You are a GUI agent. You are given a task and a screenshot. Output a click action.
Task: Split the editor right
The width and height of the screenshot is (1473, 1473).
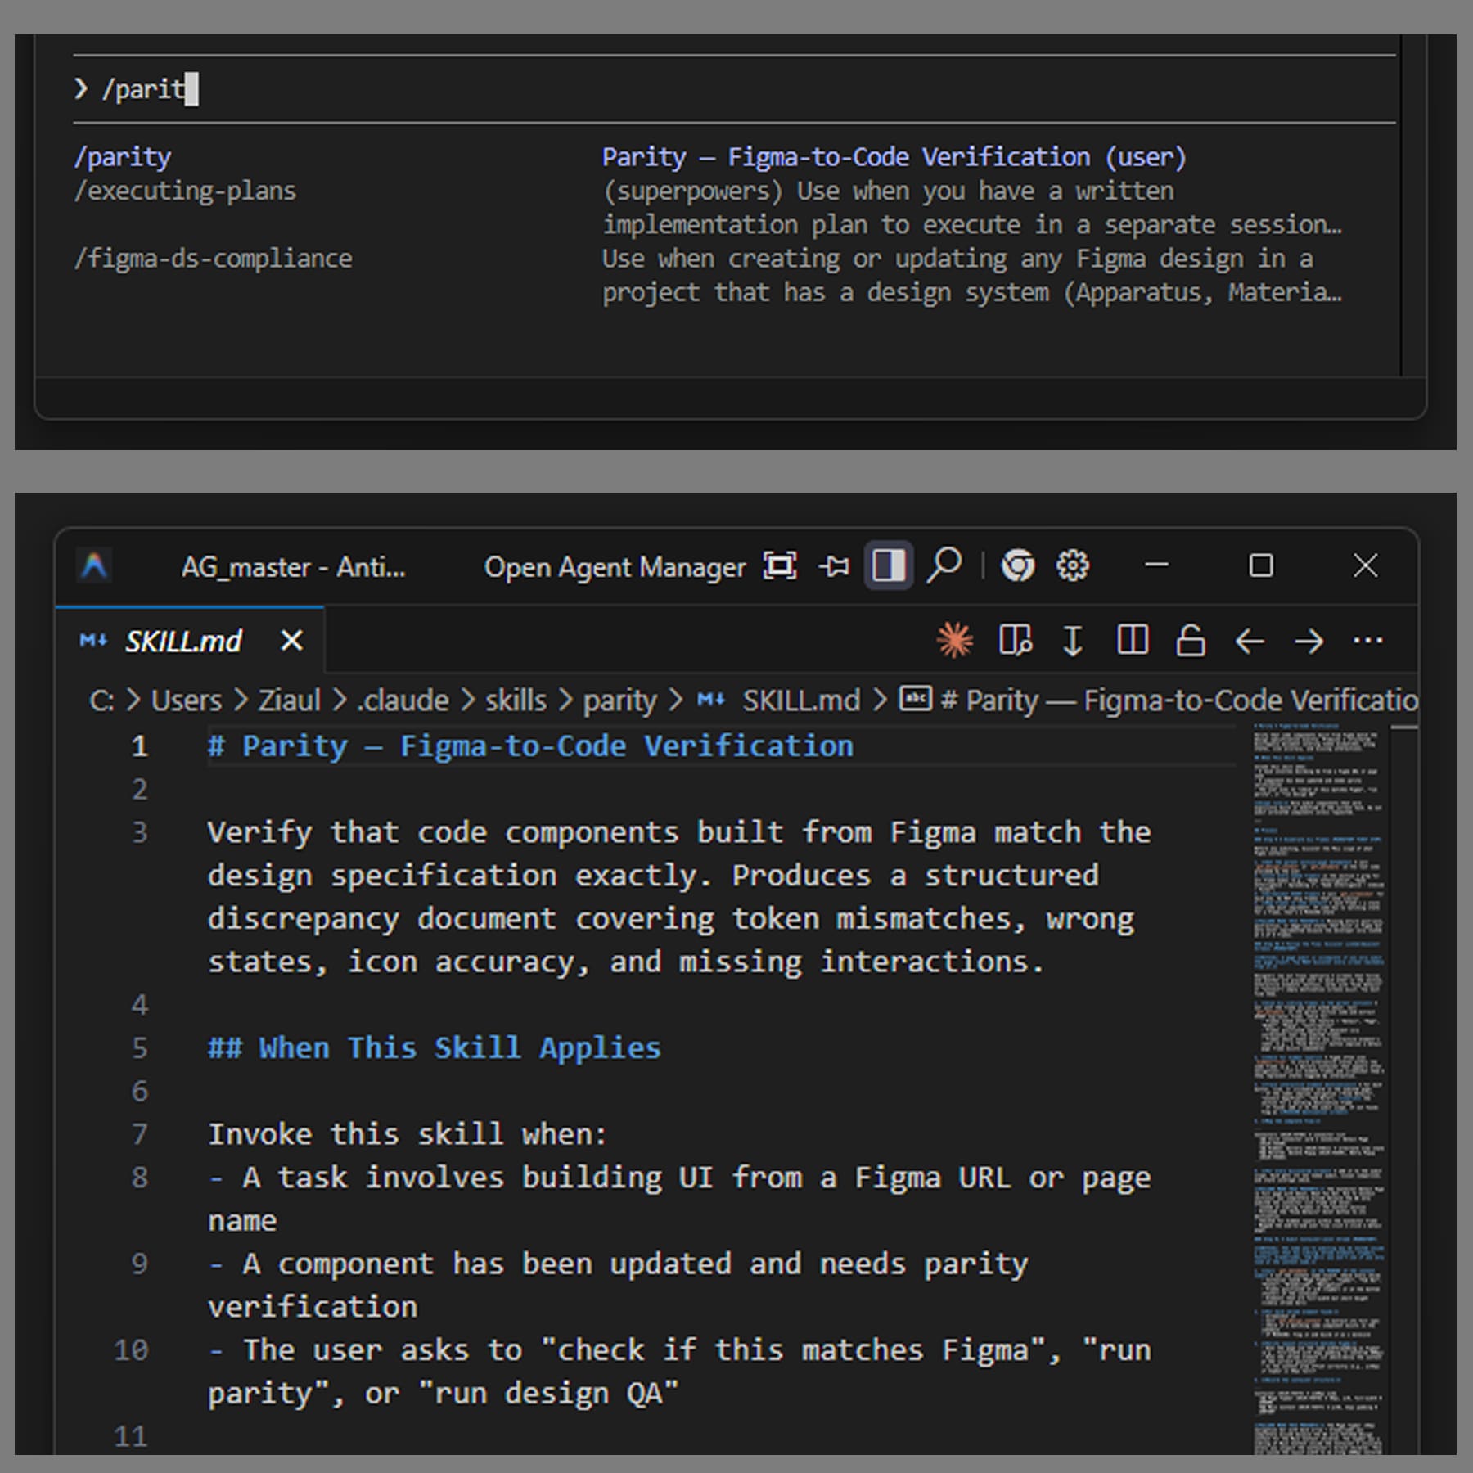tap(1133, 640)
